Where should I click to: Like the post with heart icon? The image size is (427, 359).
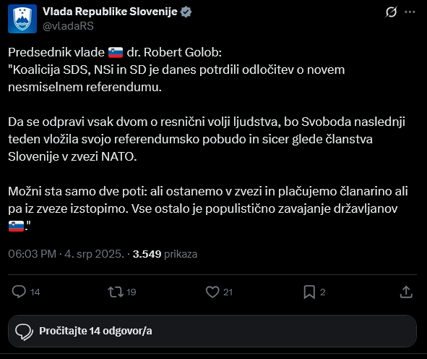point(212,292)
